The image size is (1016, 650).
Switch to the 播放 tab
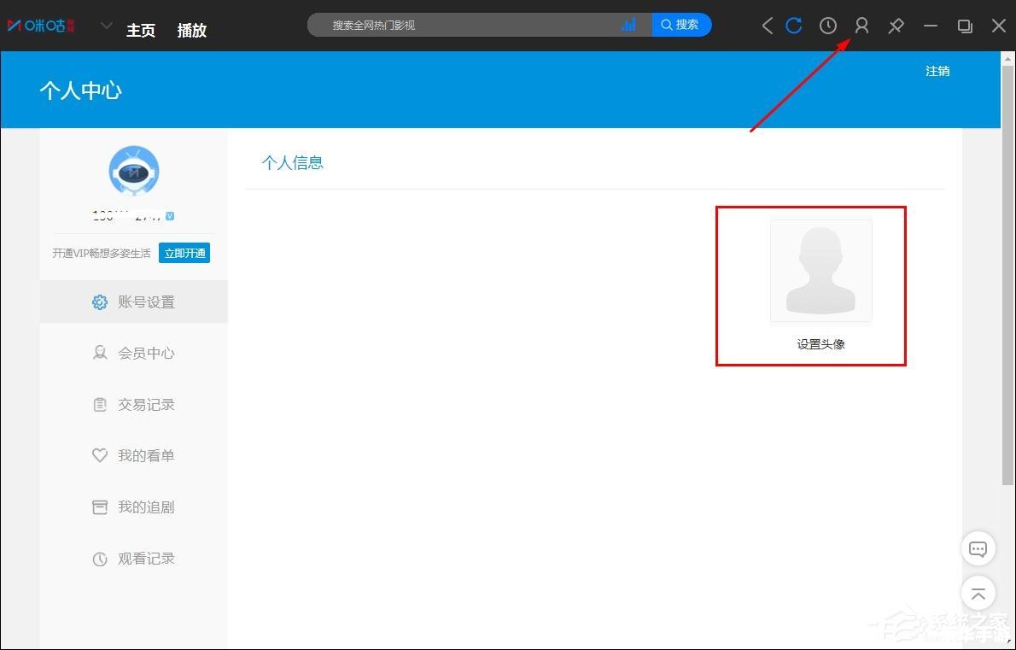(192, 31)
